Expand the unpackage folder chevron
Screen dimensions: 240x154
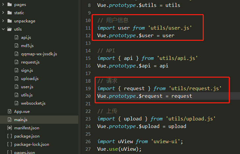3,21
